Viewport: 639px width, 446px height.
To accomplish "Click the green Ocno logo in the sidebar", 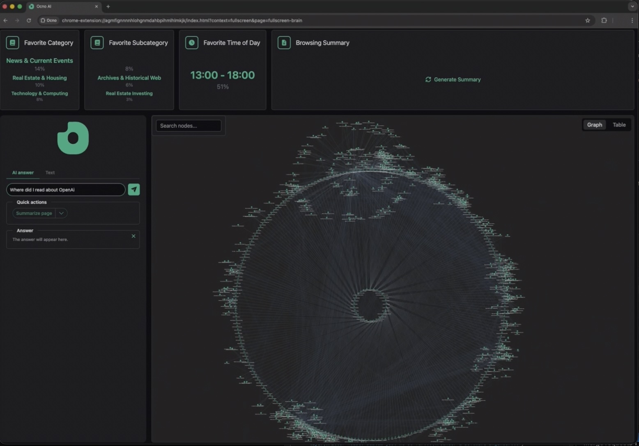I will (x=73, y=138).
